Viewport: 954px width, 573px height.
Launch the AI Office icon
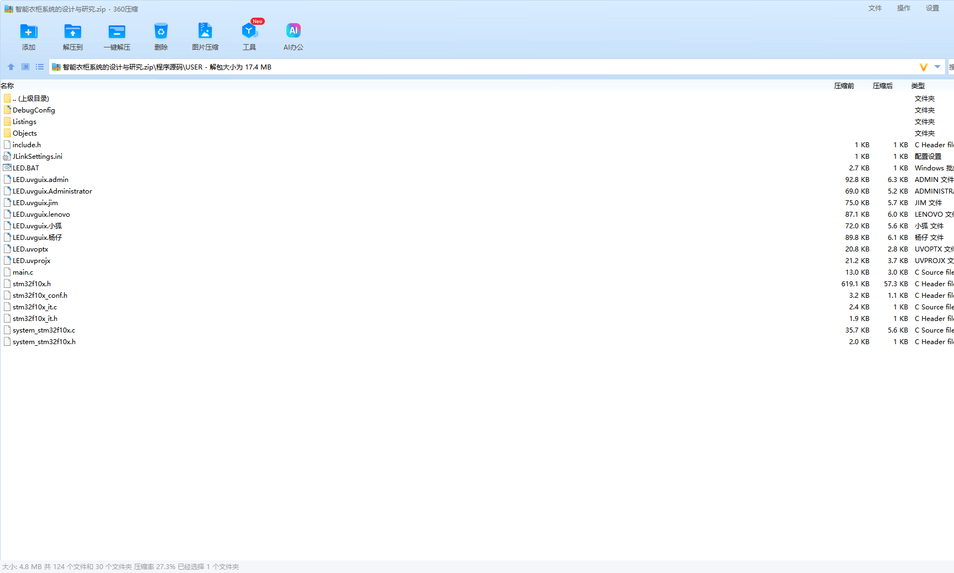click(293, 32)
